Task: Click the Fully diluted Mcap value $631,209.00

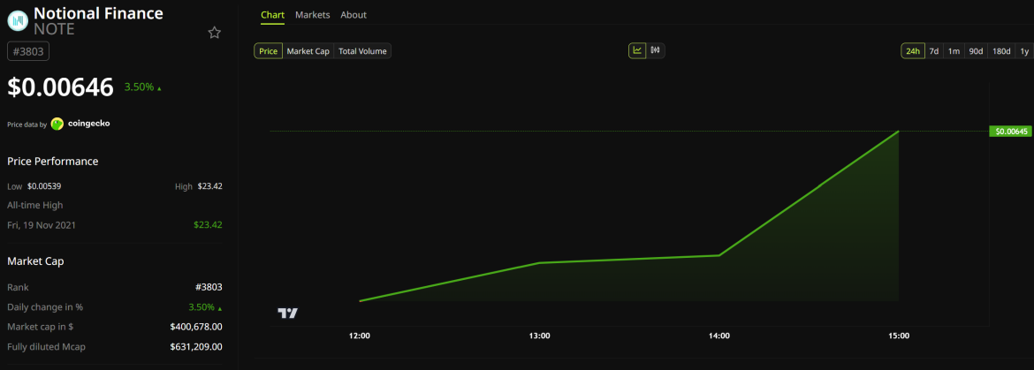Action: pyautogui.click(x=196, y=346)
